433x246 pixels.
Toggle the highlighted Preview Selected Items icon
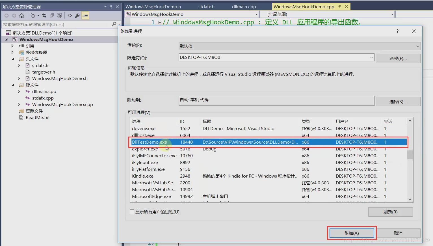[85, 16]
